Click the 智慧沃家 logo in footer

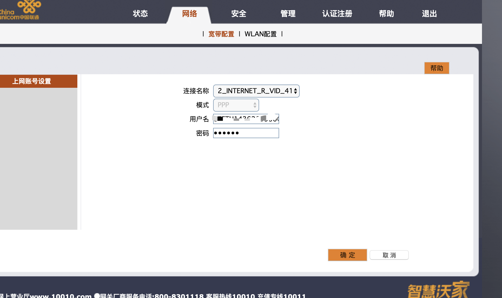coord(438,290)
